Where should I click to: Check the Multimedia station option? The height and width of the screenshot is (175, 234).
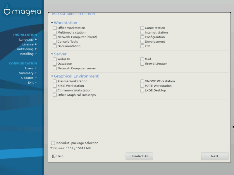(x=55, y=32)
